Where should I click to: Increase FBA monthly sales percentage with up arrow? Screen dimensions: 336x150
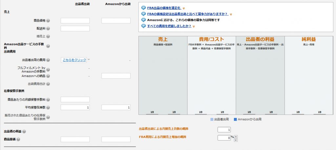click(236, 137)
